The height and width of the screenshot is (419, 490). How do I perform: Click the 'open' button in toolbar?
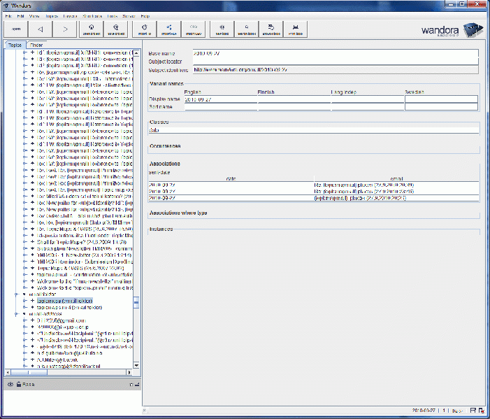(15, 29)
